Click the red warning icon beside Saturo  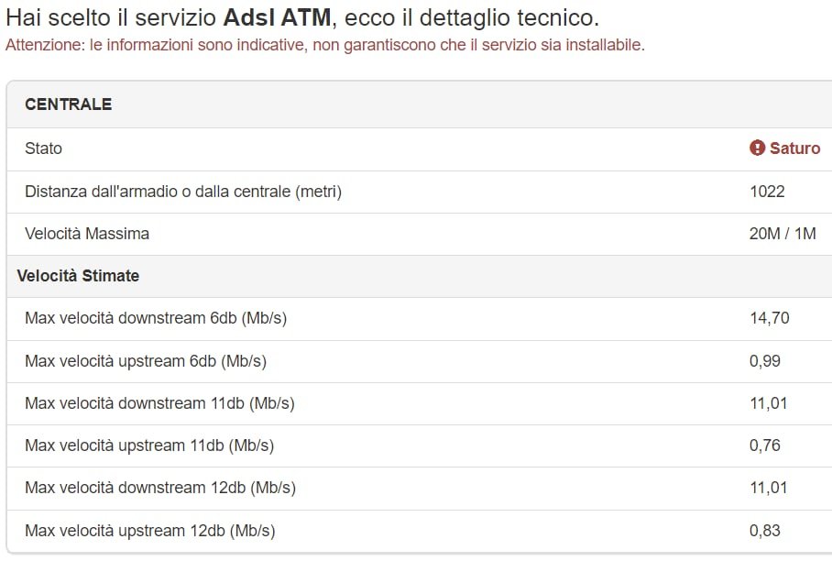pos(757,148)
